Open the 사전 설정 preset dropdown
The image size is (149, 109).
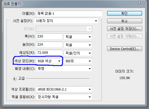point(66,21)
